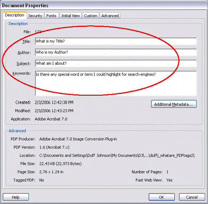
Task: Switch to the Security tab
Action: pyautogui.click(x=35, y=16)
